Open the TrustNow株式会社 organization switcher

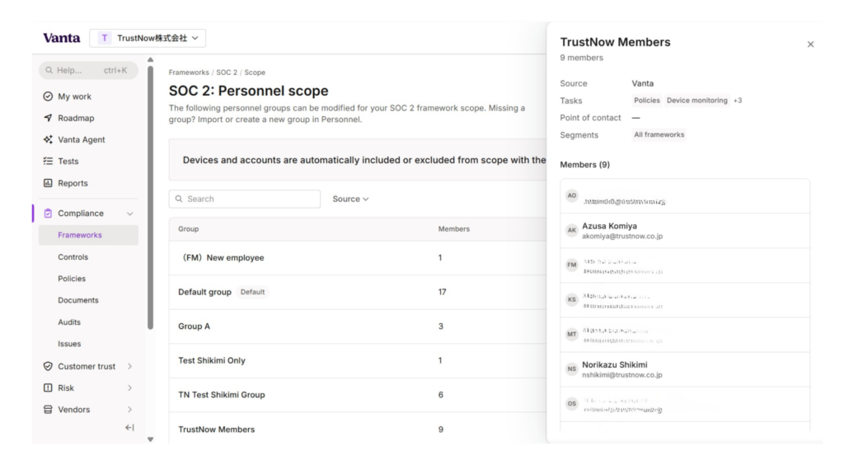pos(148,38)
